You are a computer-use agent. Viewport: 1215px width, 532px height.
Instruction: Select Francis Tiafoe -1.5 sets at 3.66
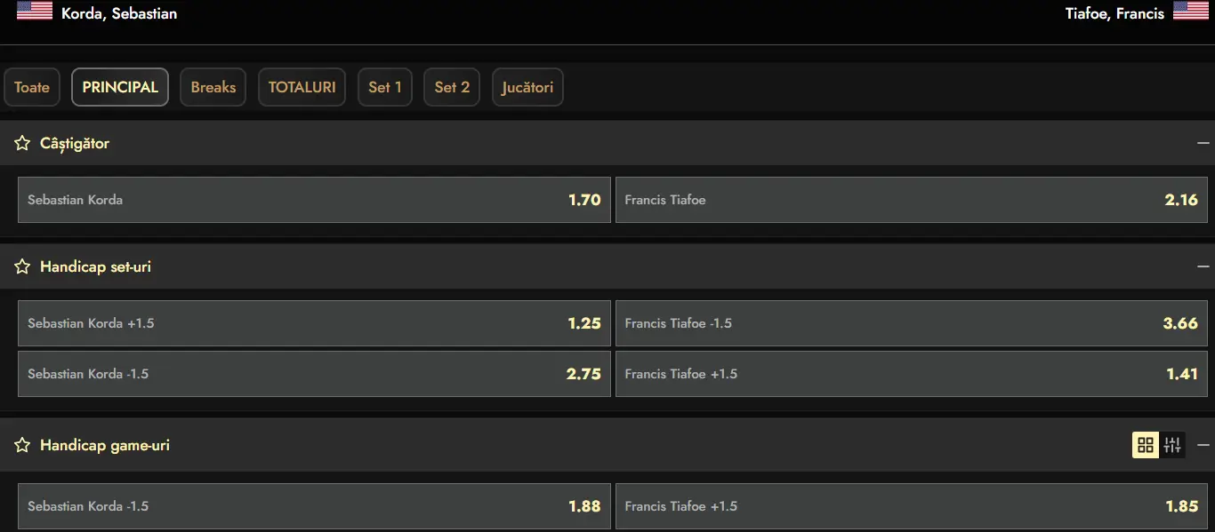pyautogui.click(x=911, y=323)
